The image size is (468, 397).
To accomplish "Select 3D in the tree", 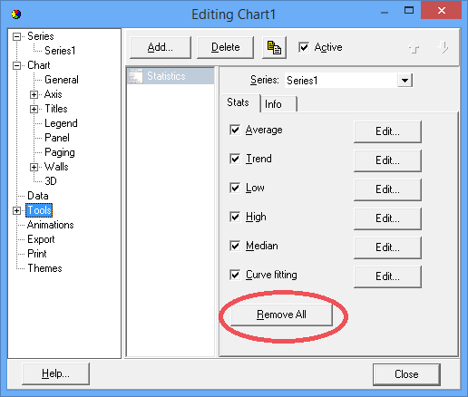I will point(51,181).
